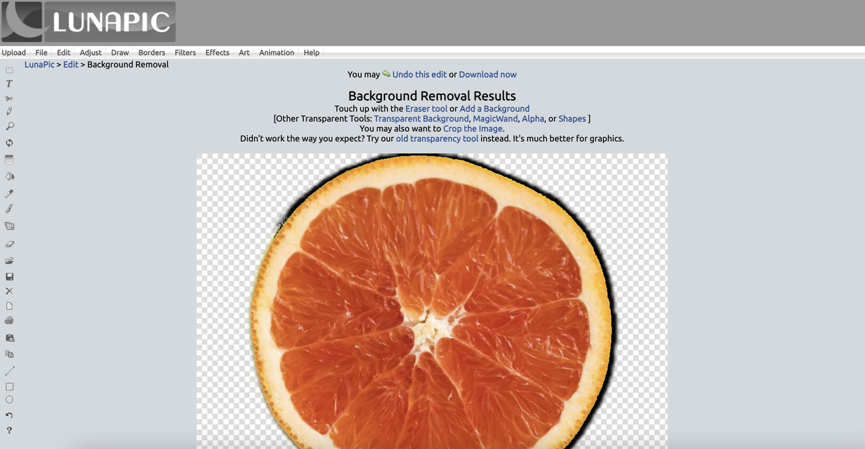Click the blank new page icon
The height and width of the screenshot is (449, 865).
pyautogui.click(x=9, y=306)
